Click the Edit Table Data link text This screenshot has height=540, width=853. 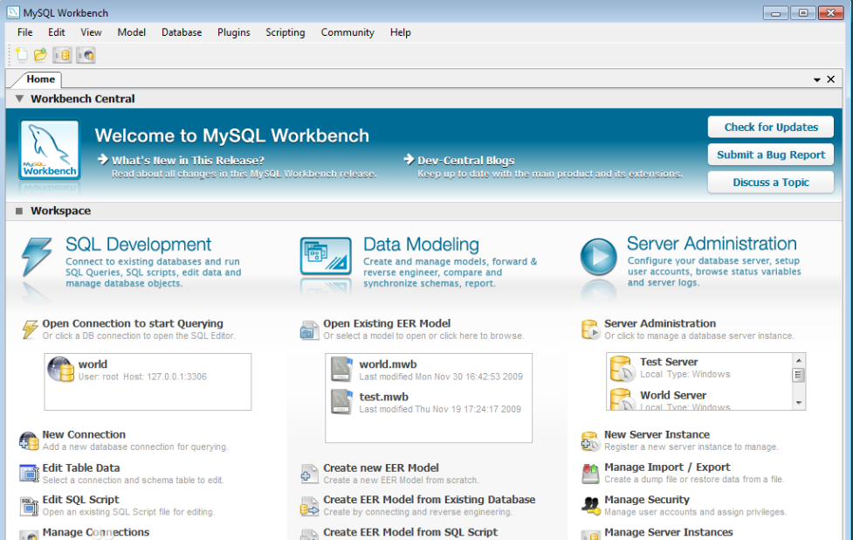(81, 468)
